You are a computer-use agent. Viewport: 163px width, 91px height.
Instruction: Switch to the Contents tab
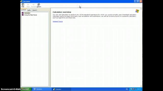(x=24, y=10)
